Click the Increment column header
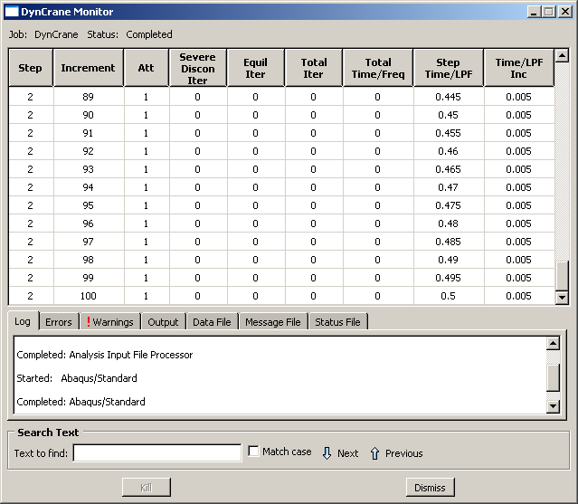 (x=88, y=68)
